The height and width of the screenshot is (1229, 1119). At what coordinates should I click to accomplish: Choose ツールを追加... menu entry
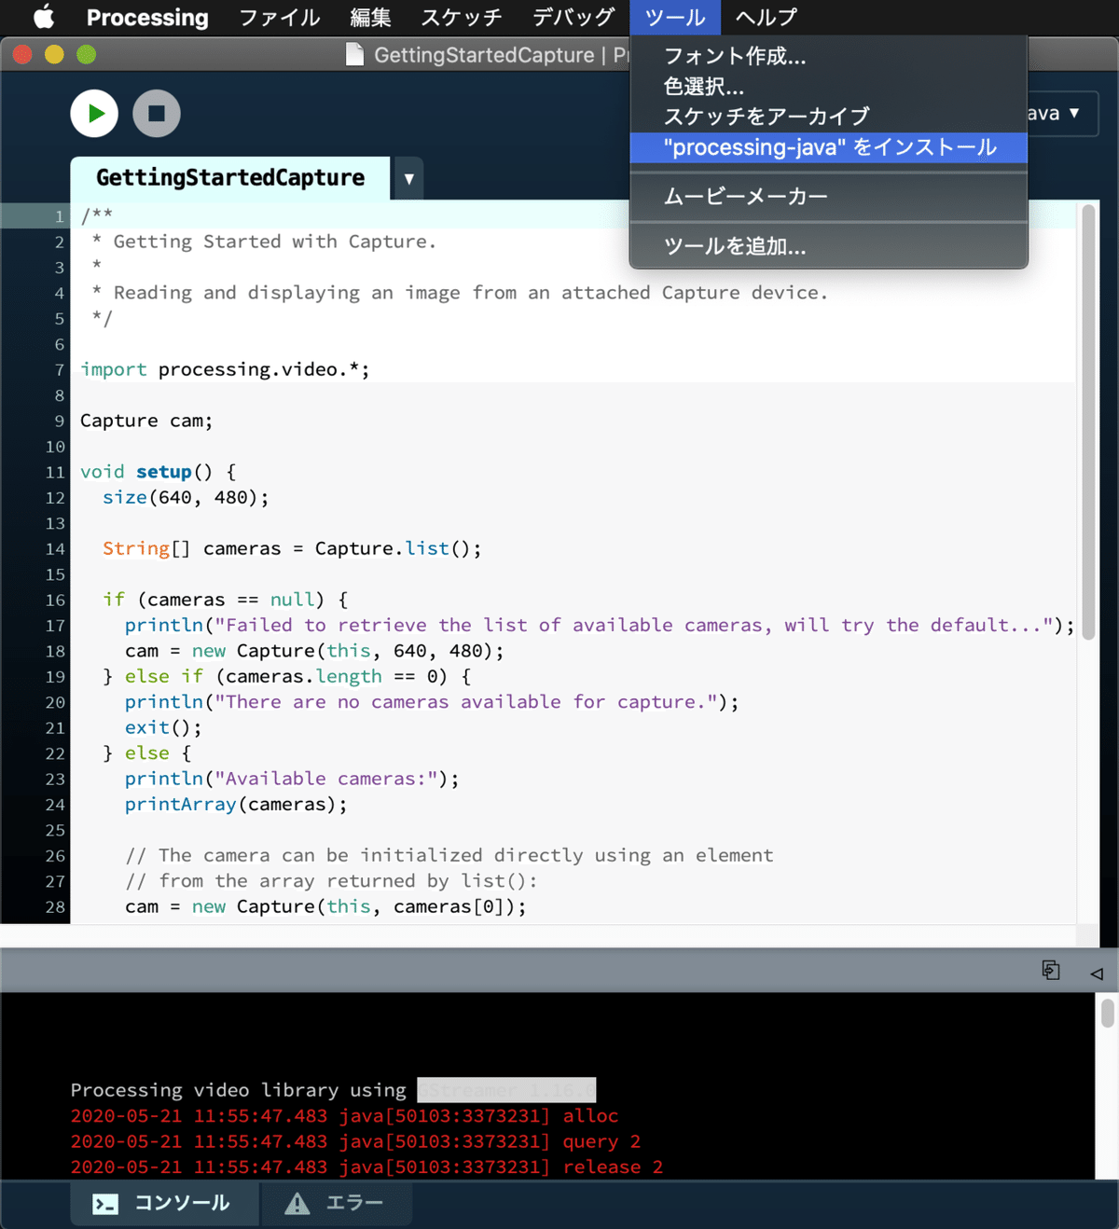tap(828, 246)
